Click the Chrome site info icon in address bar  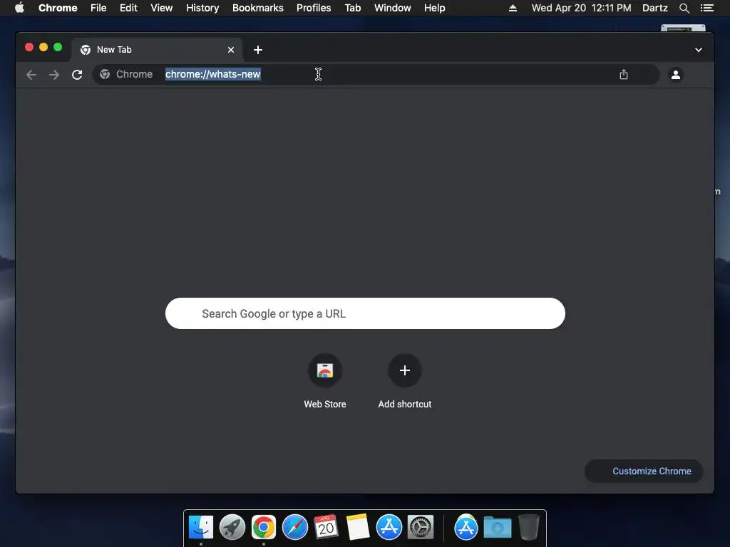coord(105,74)
